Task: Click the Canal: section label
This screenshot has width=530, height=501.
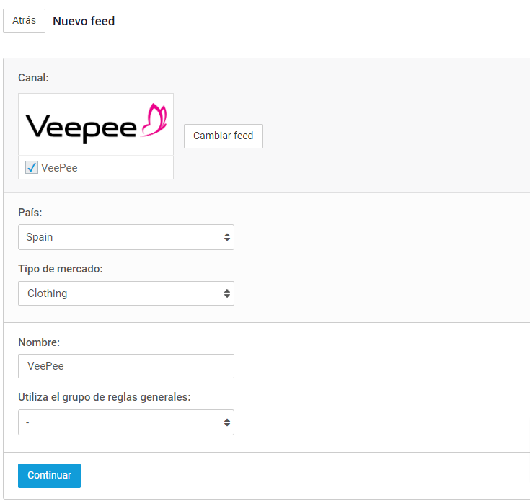Action: [x=33, y=78]
